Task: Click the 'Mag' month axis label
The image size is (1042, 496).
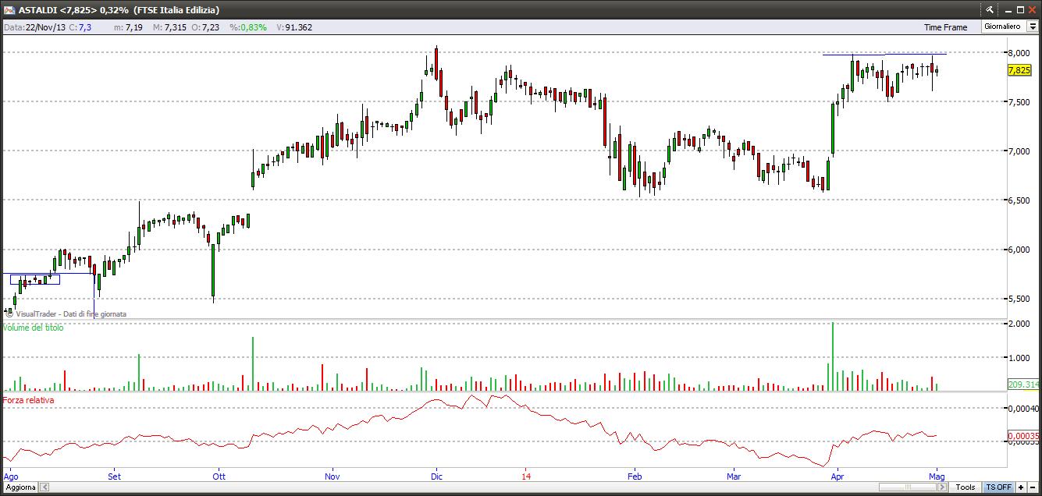Action: click(x=937, y=476)
